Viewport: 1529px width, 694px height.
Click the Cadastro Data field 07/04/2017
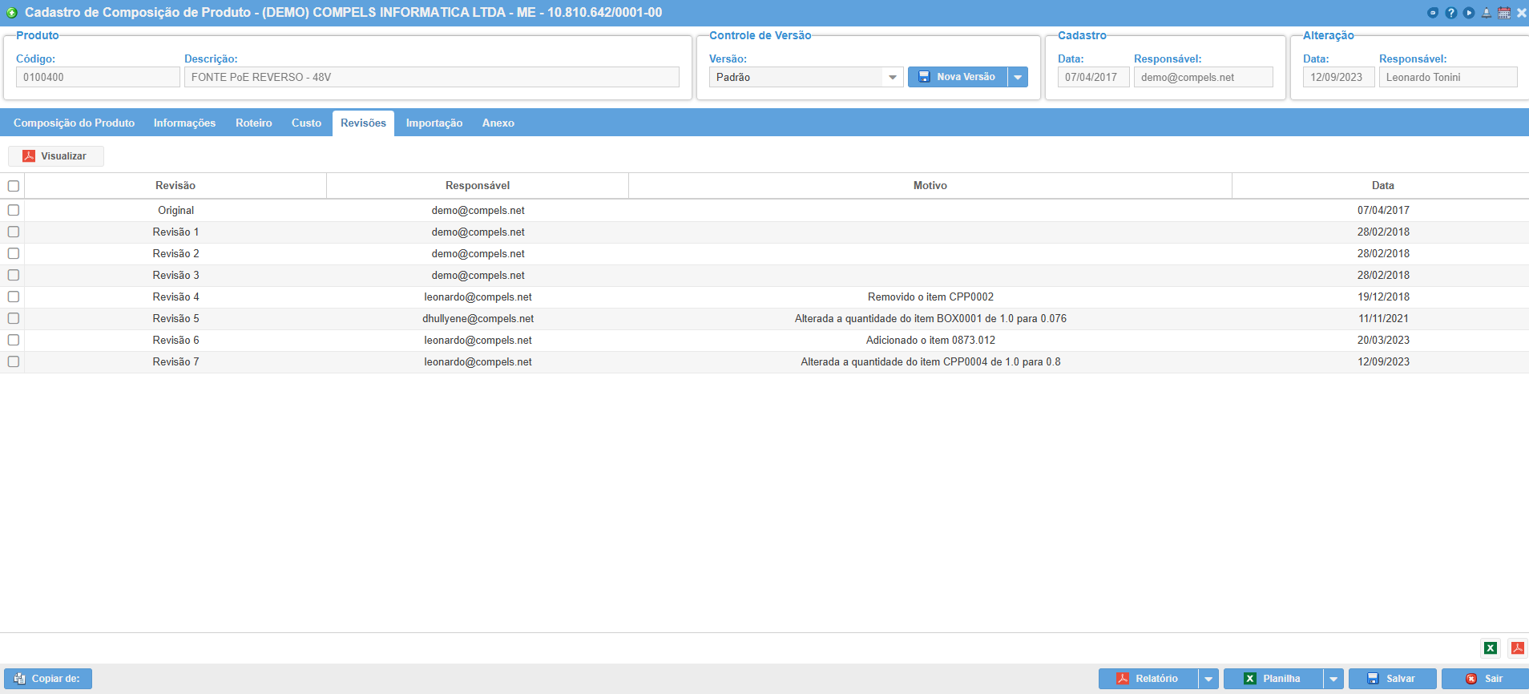(1094, 77)
